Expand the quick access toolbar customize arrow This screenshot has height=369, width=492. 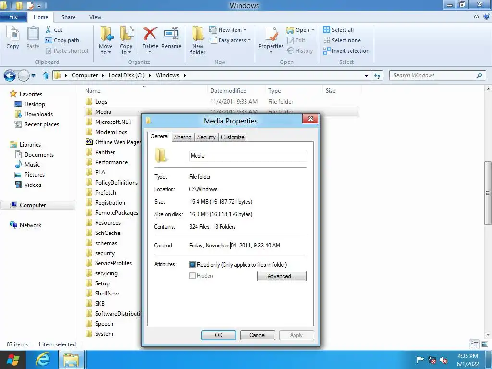click(39, 6)
